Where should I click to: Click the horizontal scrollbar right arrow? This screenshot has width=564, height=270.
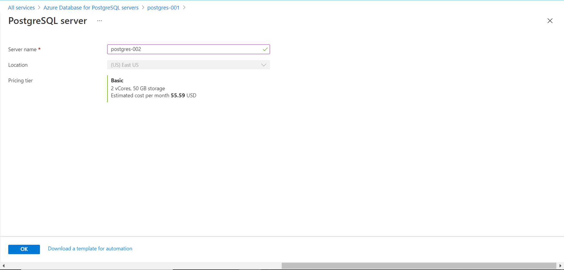560,266
